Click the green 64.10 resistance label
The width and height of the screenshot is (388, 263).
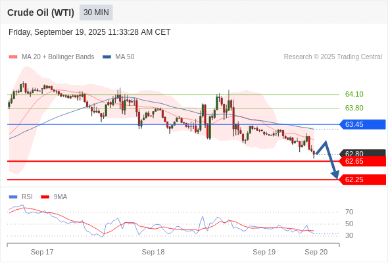354,94
